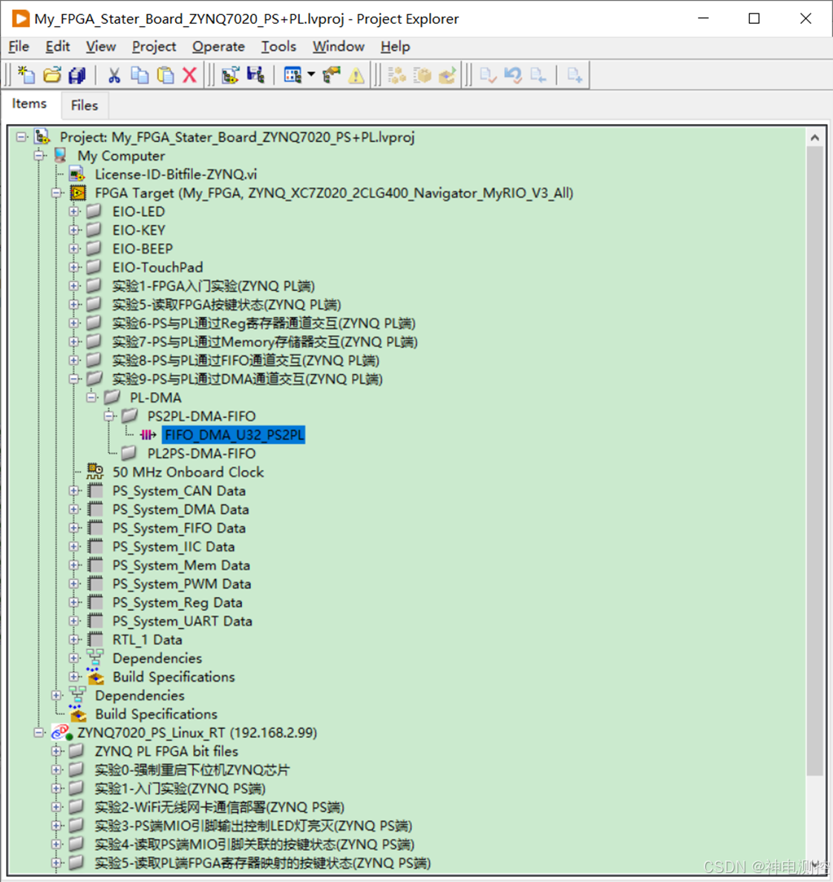This screenshot has height=882, width=833.
Task: Click the Paste clipboard icon
Action: (x=165, y=75)
